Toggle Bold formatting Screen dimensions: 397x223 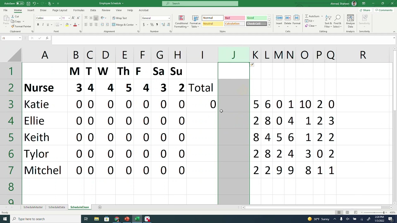pyautogui.click(x=38, y=24)
